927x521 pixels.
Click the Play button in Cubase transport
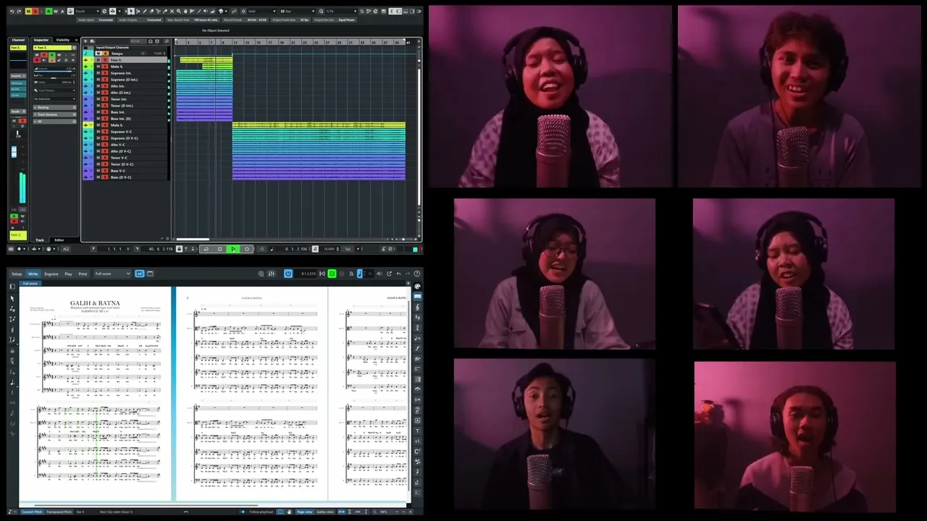(233, 249)
